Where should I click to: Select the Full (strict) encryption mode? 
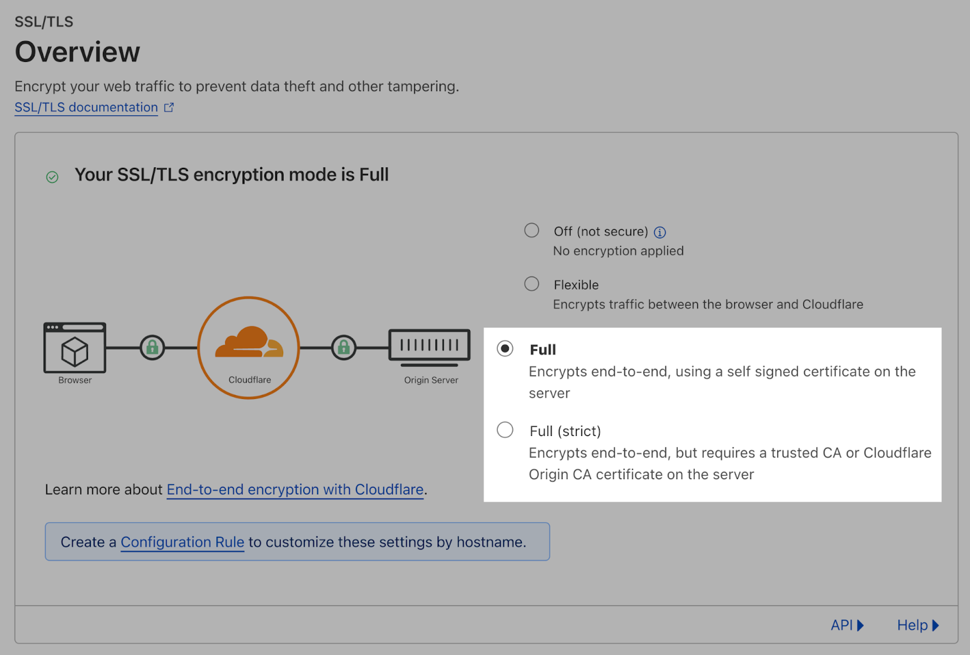point(505,430)
